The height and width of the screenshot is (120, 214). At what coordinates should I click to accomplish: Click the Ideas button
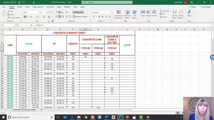click(x=189, y=13)
